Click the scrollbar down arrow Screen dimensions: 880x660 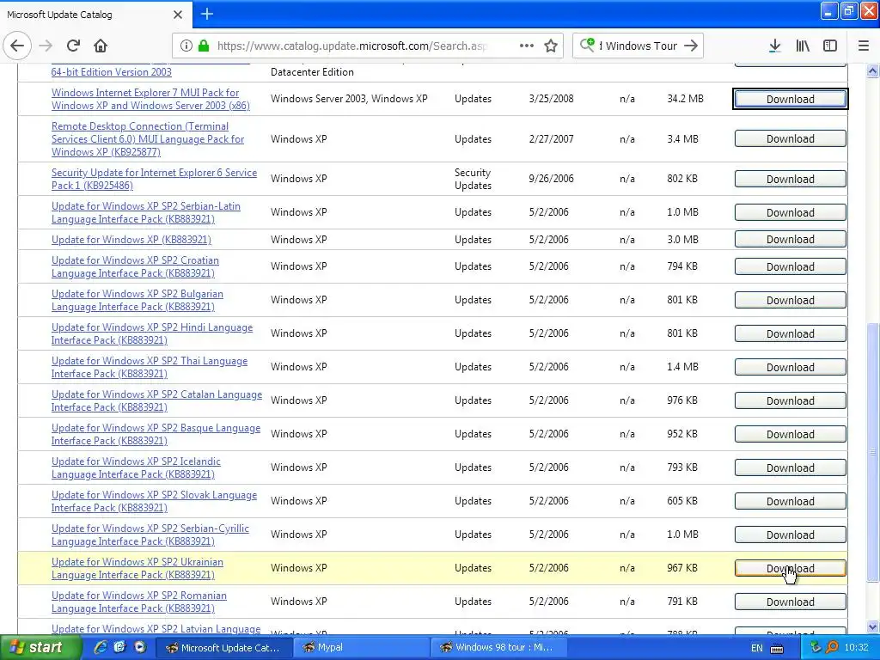coord(872,626)
